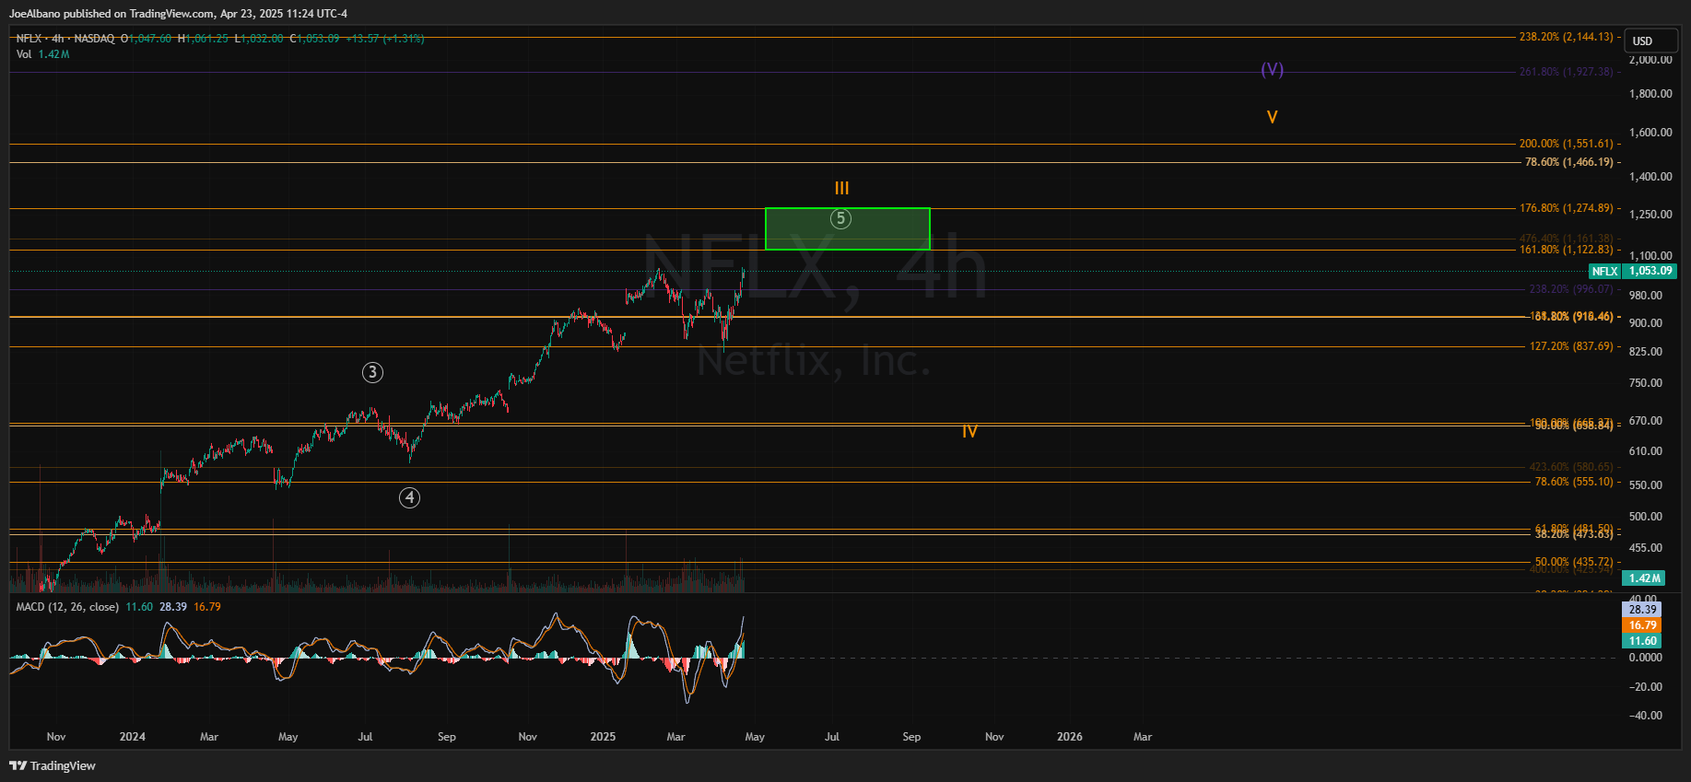Select the 423.60% (580.65) Fibonacci label
Viewport: 1691px width, 782px height.
coord(1571,467)
